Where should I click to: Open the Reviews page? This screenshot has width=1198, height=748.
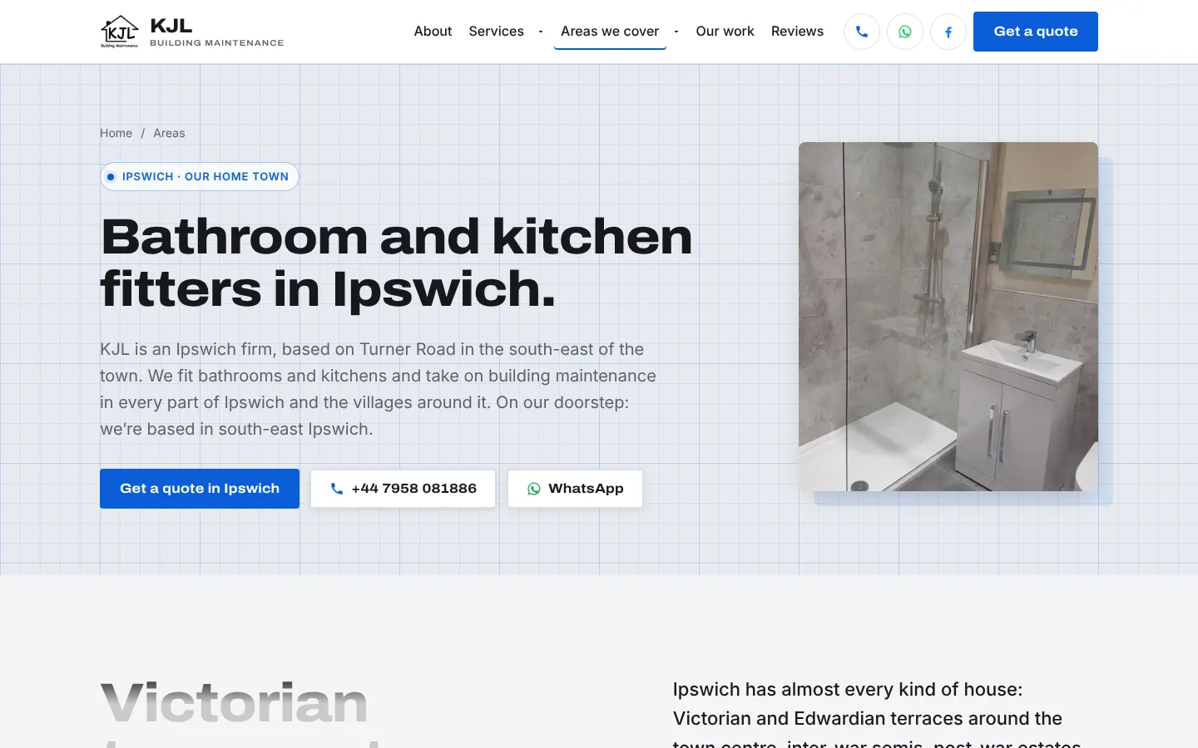point(797,32)
